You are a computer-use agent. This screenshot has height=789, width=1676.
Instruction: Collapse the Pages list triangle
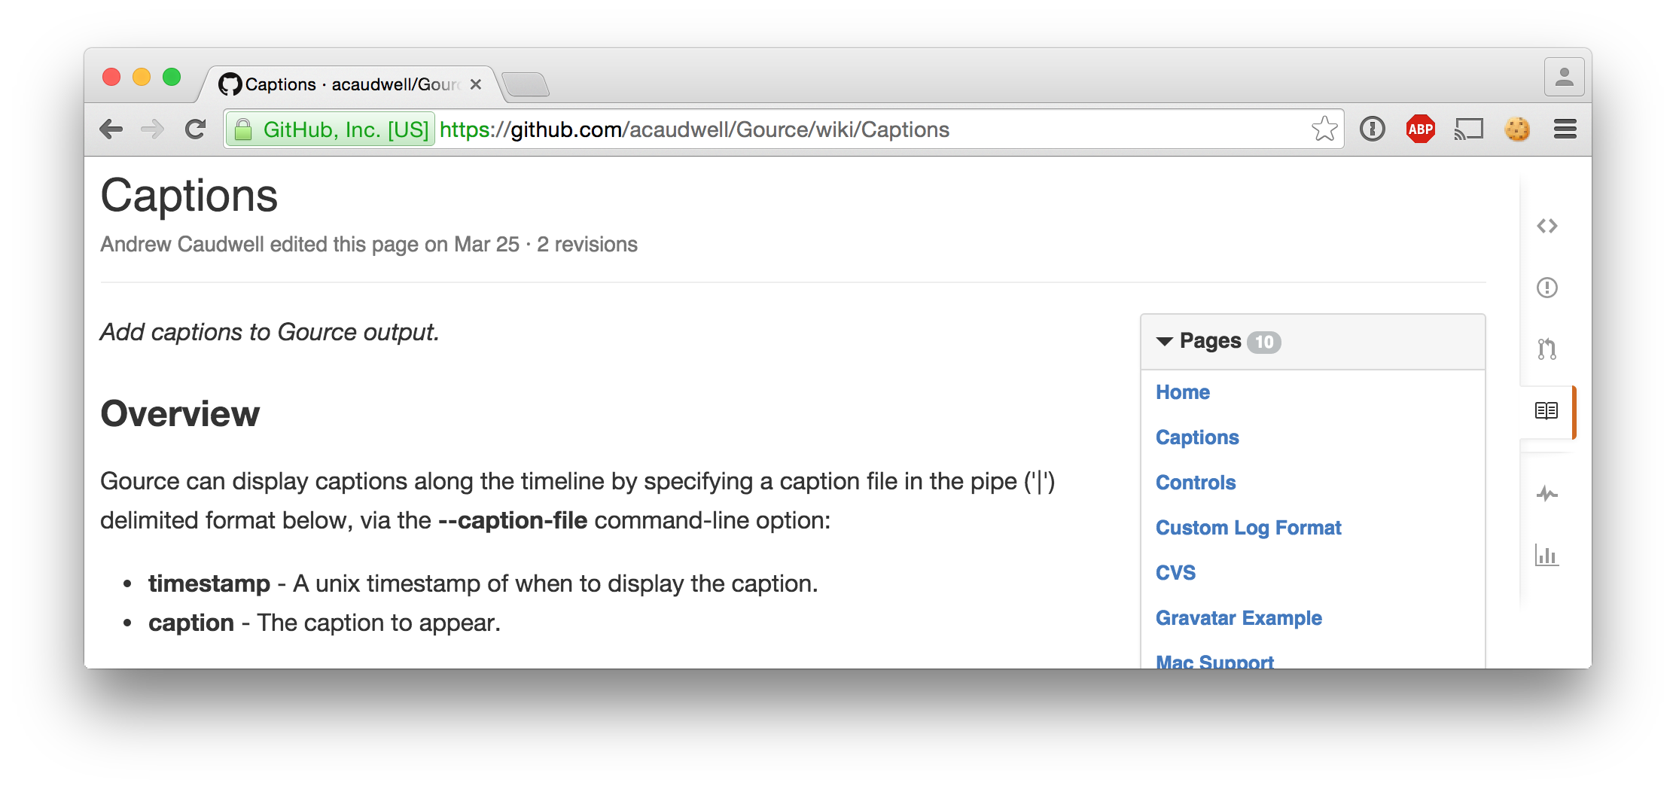pyautogui.click(x=1164, y=342)
